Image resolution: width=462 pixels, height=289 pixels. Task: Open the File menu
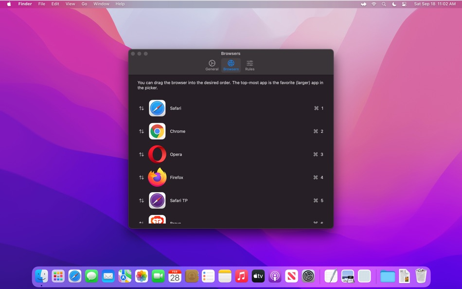[42, 4]
